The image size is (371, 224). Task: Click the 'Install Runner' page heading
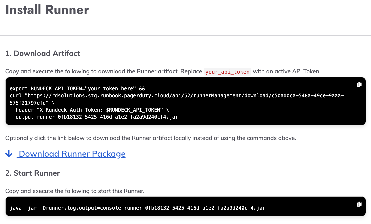click(47, 10)
